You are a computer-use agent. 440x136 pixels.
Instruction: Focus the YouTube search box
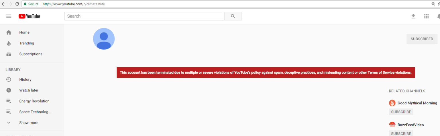point(144,16)
